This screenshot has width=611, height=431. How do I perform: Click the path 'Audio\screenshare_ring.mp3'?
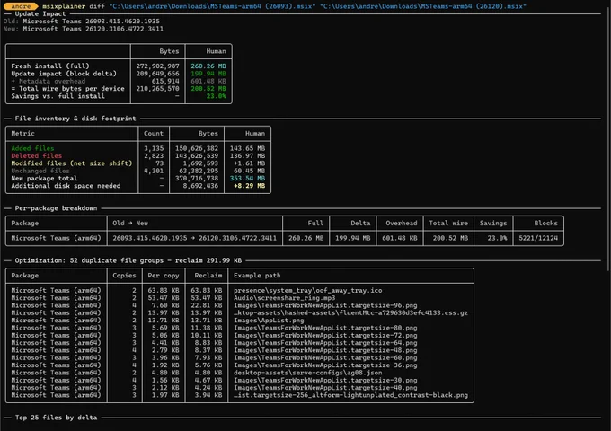coord(285,298)
